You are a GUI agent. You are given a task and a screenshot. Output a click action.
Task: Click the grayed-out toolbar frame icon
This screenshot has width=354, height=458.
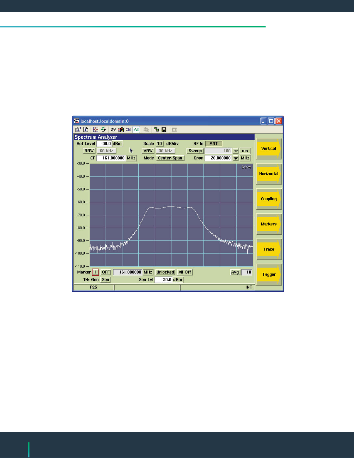[174, 129]
